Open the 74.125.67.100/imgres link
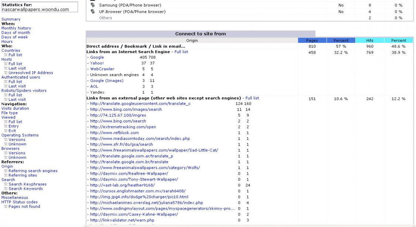The width and height of the screenshot is (416, 227). [x=118, y=116]
